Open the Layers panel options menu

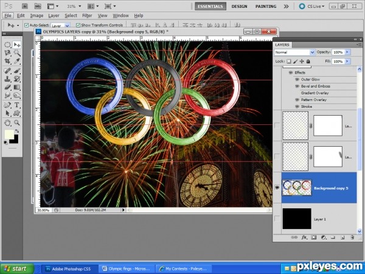[359, 44]
